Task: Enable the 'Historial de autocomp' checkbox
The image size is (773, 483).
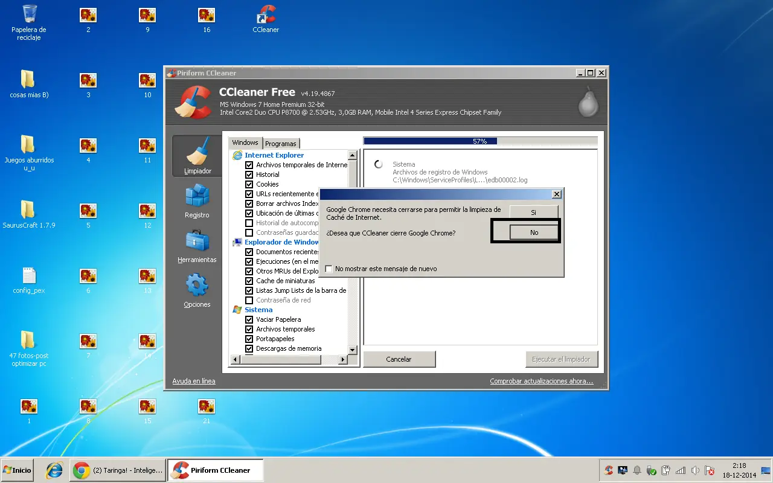Action: (x=249, y=223)
